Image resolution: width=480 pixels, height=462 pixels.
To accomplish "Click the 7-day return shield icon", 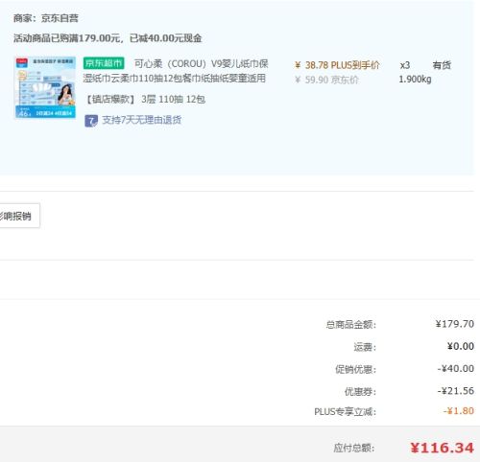I will tap(91, 121).
